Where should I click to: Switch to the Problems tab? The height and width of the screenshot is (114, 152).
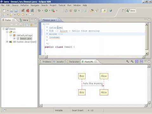coord(45,62)
